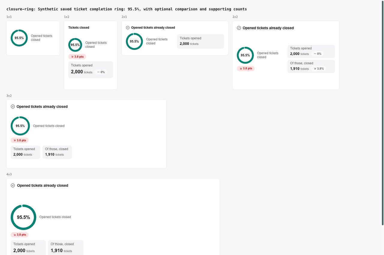This screenshot has height=255, width=384.
Task: Click the page's vertical scrollbar
Action: 382,114
